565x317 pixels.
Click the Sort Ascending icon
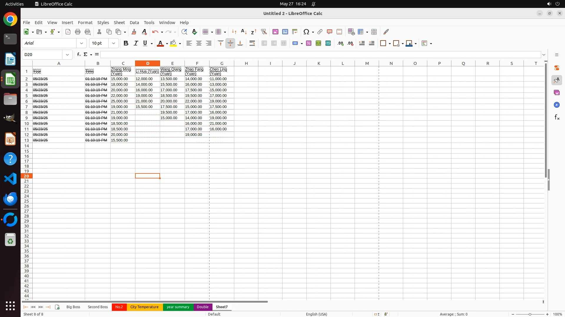coord(244,32)
